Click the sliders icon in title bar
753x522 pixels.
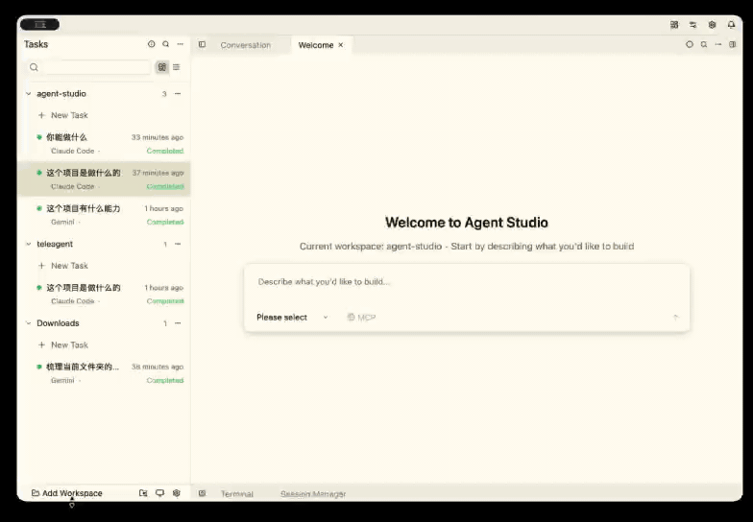[693, 25]
